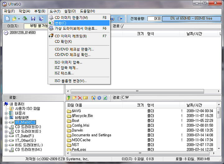Click CD icon beside 20091209_014500
The image size is (224, 164).
(x=6, y=33)
